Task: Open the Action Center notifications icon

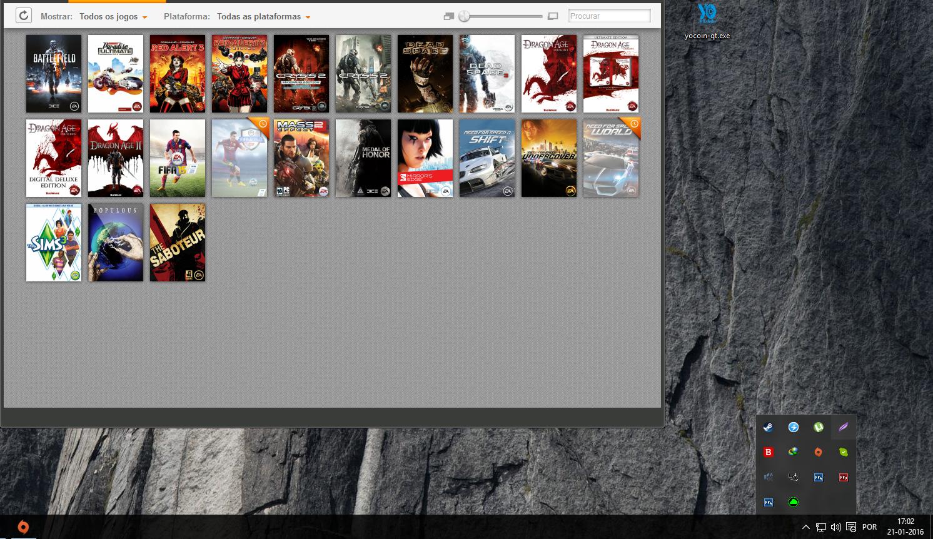Action: 851,527
